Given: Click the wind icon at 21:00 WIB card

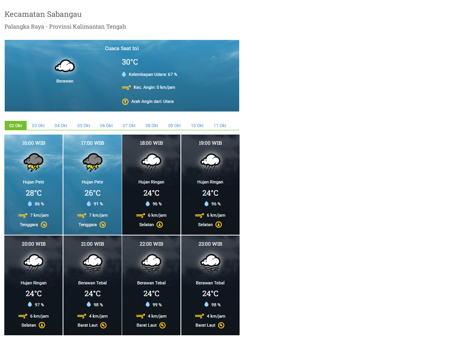Looking at the screenshot, I should click(x=82, y=316).
